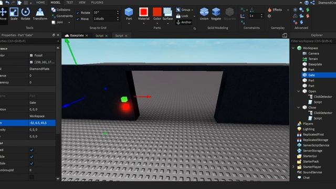Click the Color3 value swatch
This screenshot has height=189, width=336.
[x=31, y=62]
